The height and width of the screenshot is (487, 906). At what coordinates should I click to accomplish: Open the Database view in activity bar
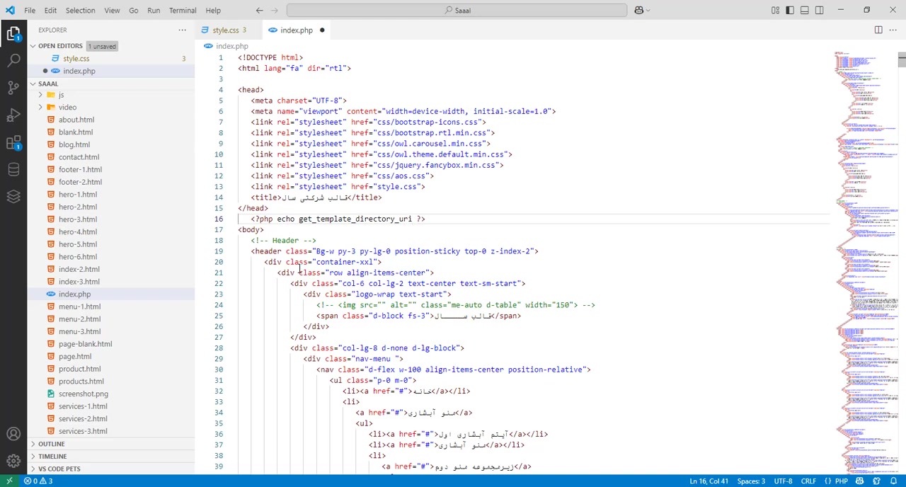click(13, 169)
